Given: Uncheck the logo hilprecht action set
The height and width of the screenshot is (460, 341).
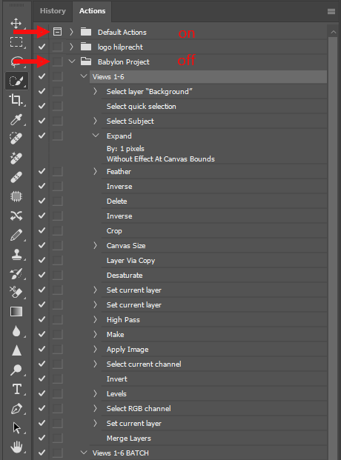Looking at the screenshot, I should point(42,47).
